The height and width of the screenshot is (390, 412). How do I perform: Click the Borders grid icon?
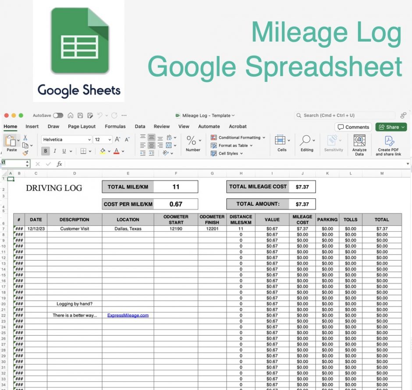pyautogui.click(x=83, y=151)
